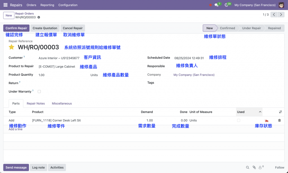Screen dimensions: 288x173
Task: Open the Customer field dropdown
Action: [x=59, y=58]
